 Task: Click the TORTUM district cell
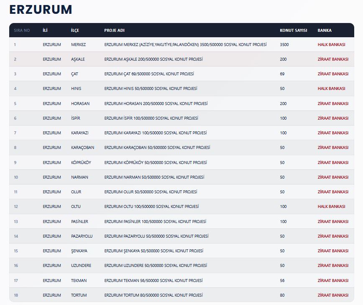point(79,295)
